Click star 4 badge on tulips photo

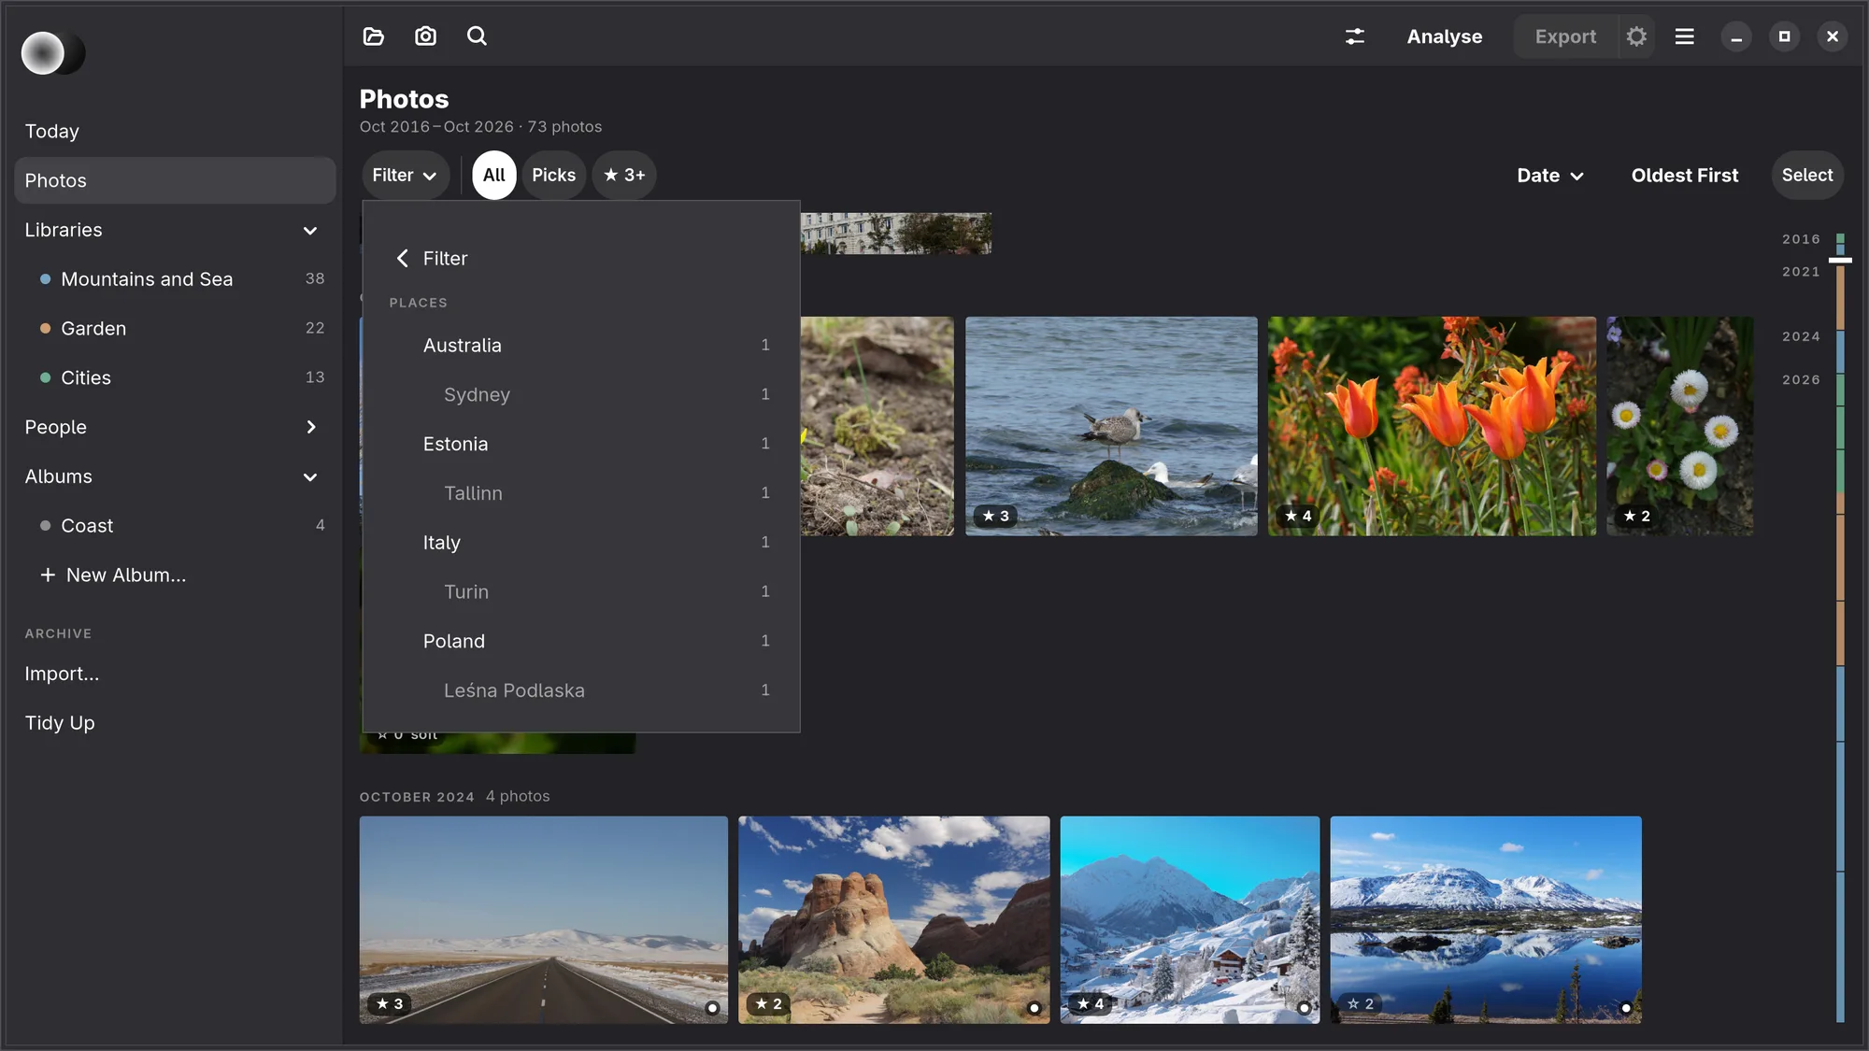coord(1298,516)
